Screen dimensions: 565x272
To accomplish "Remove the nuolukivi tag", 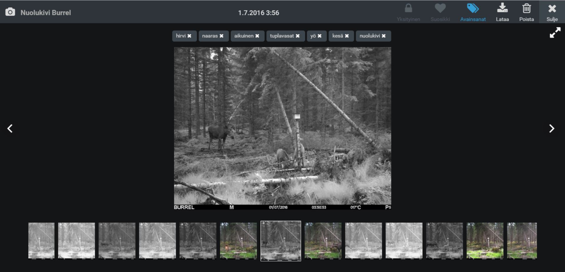I will click(384, 36).
